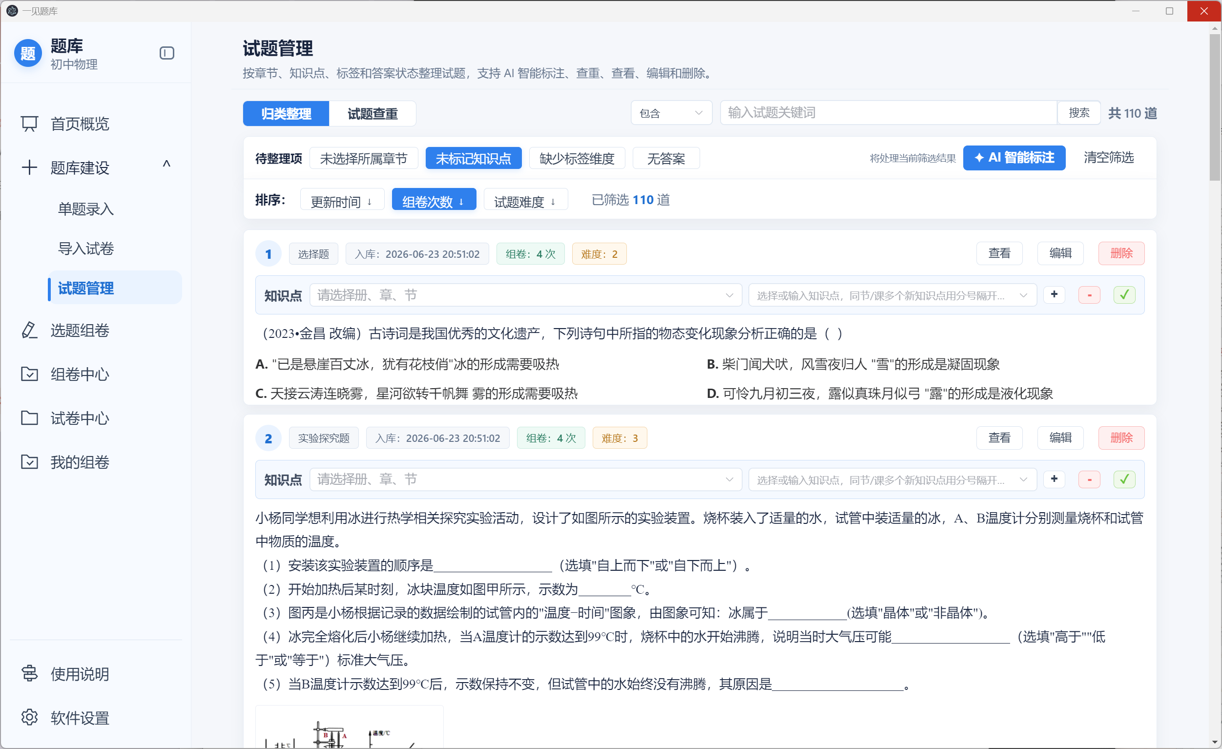
Task: Click the 试卷中心 folder icon
Action: 29,418
